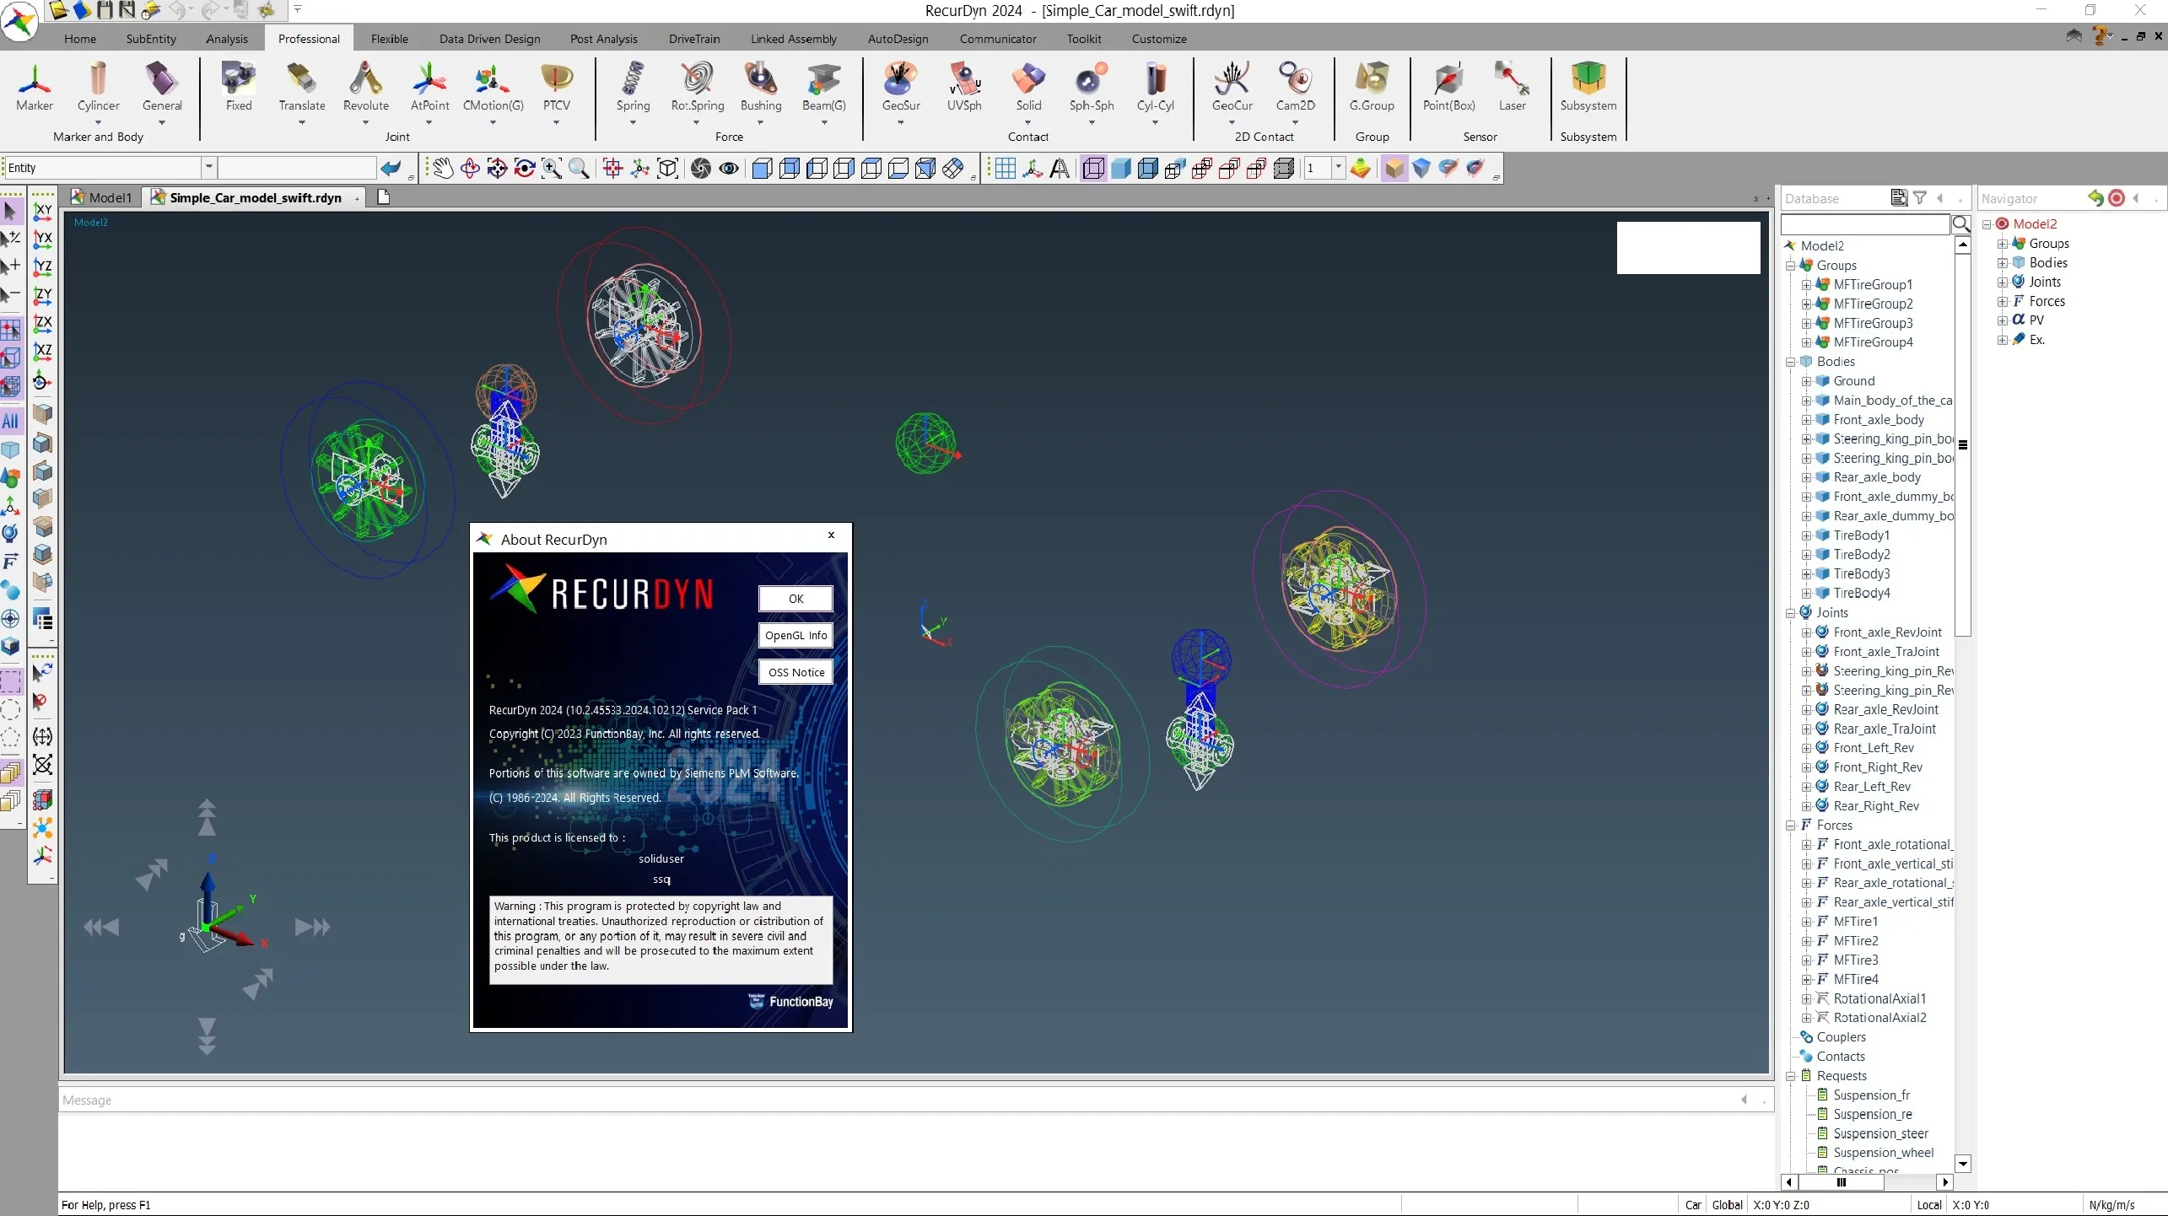Screen dimensions: 2168x1216
Task: Choose the Solid contact tool
Action: click(1028, 87)
